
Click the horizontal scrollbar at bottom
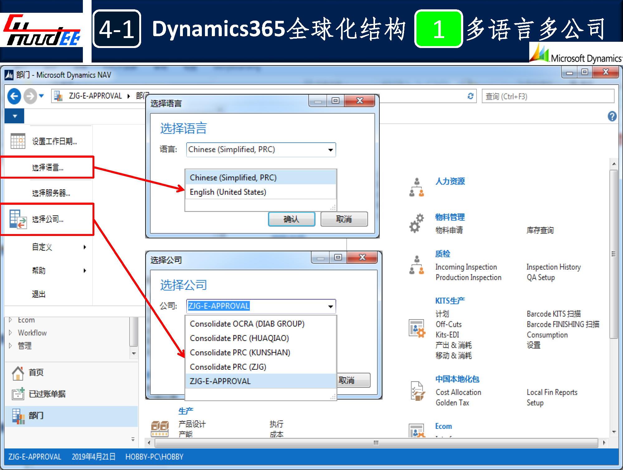coord(376,443)
